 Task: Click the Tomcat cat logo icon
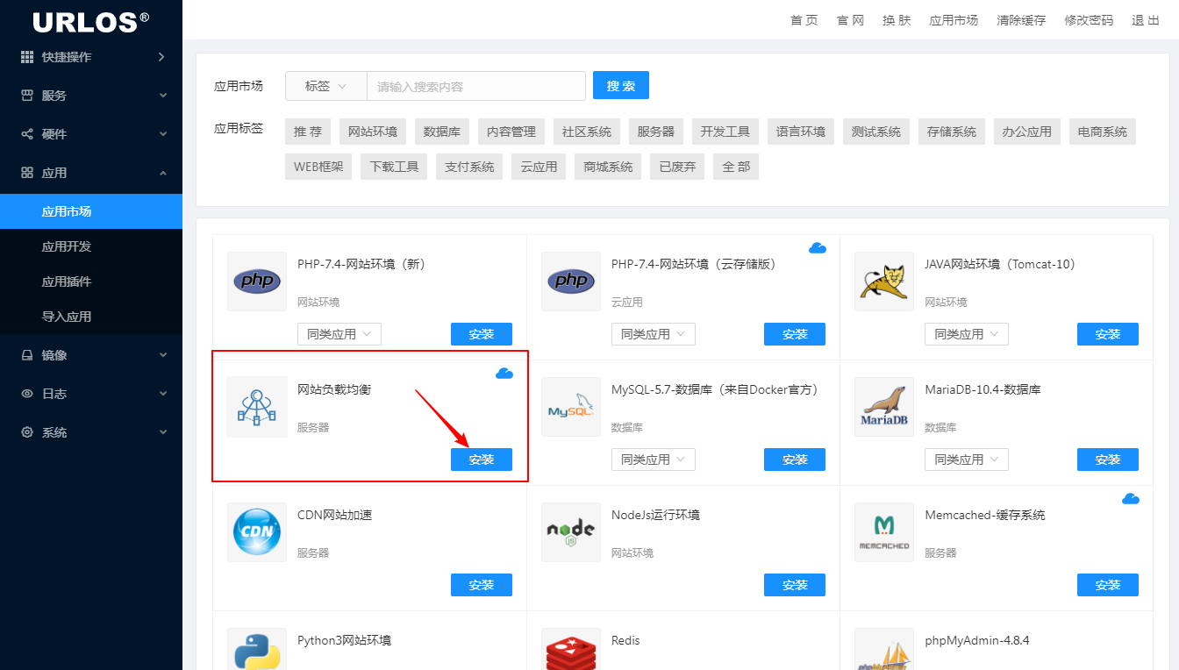click(x=884, y=282)
